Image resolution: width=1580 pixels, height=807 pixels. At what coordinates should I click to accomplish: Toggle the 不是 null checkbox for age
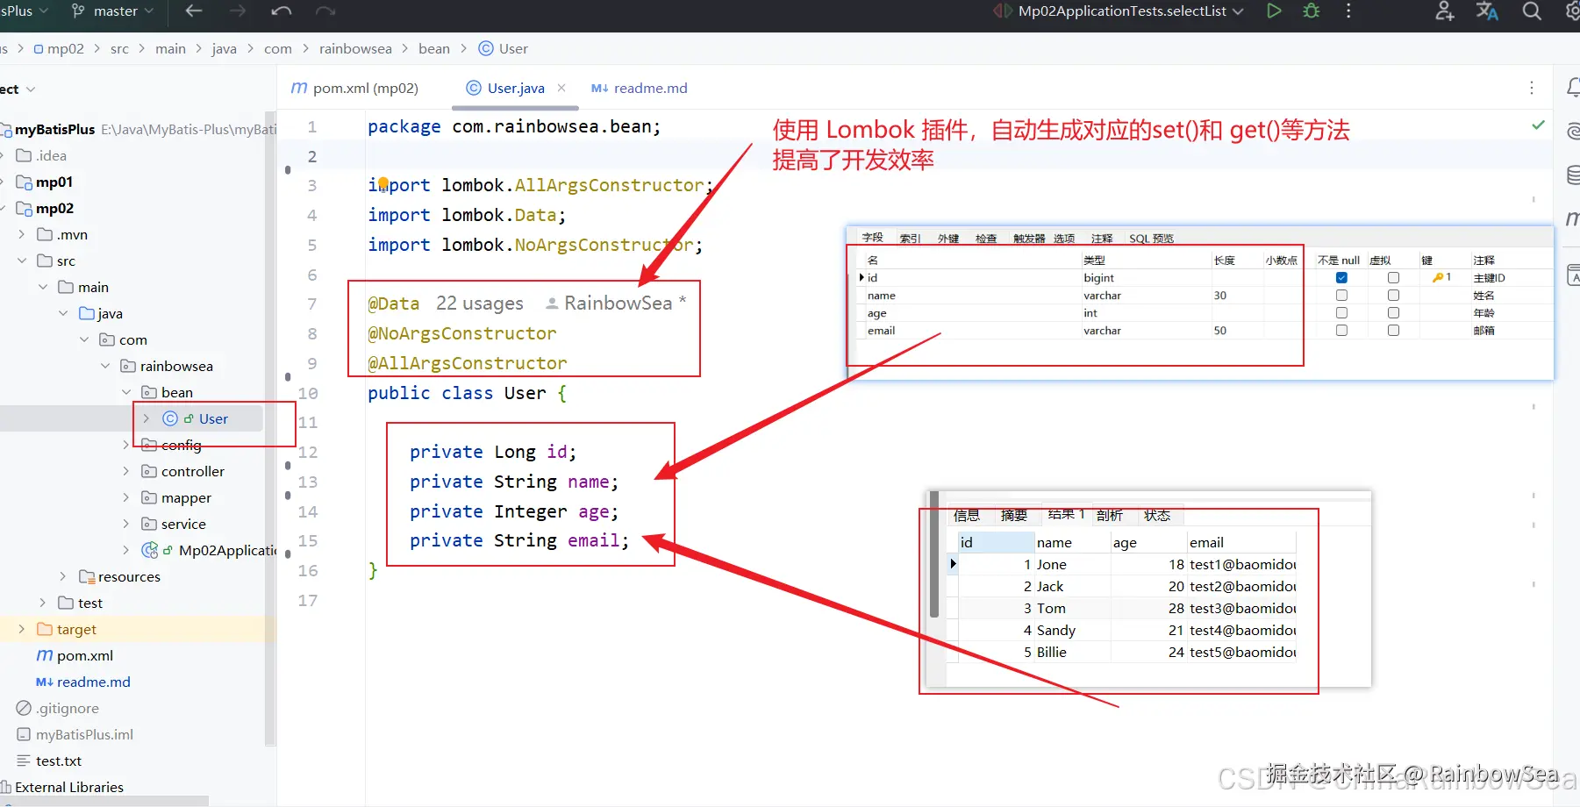click(x=1341, y=313)
